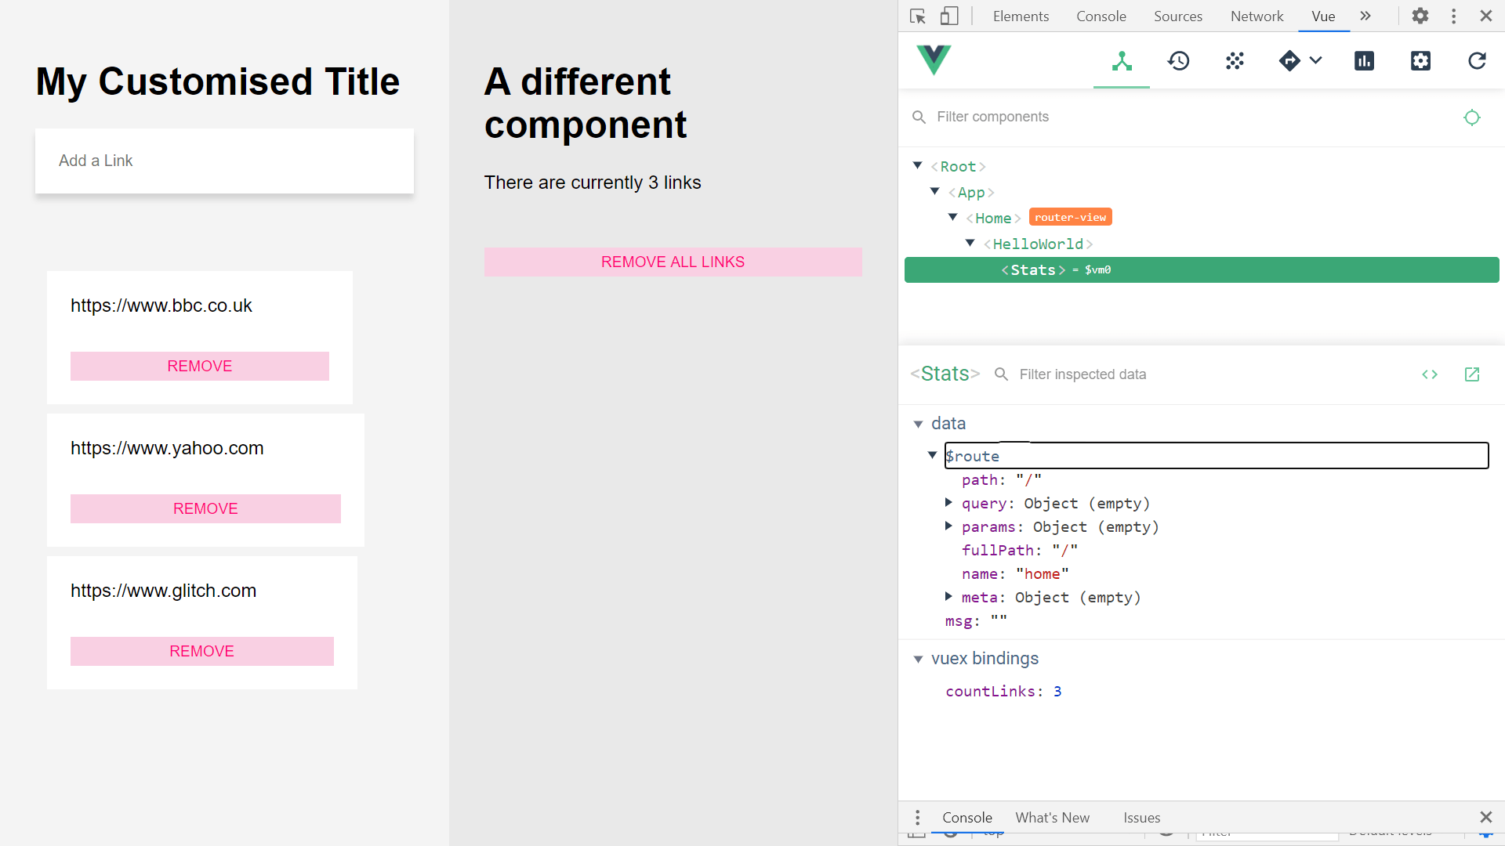Click select component in page target icon
The width and height of the screenshot is (1505, 846).
[1471, 117]
